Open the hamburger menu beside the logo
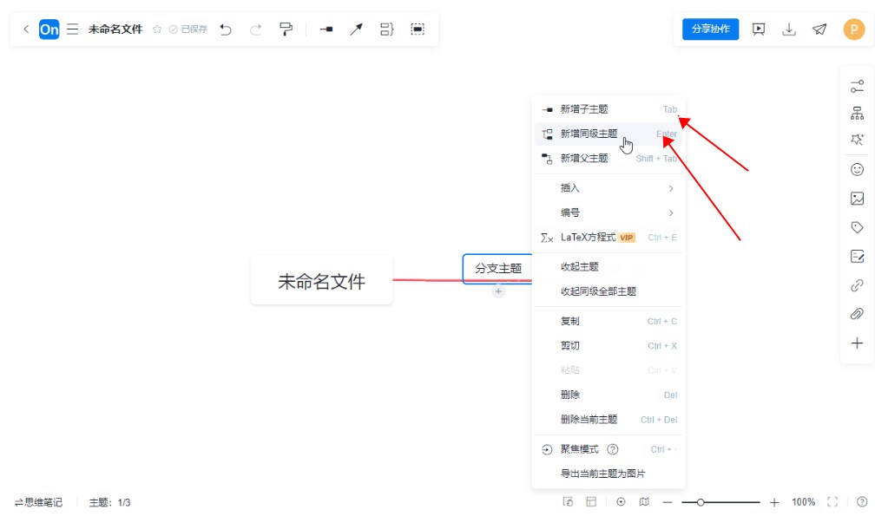The width and height of the screenshot is (875, 516). coord(73,29)
